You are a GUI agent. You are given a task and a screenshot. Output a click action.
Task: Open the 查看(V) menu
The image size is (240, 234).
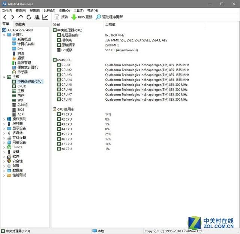(x=21, y=10)
